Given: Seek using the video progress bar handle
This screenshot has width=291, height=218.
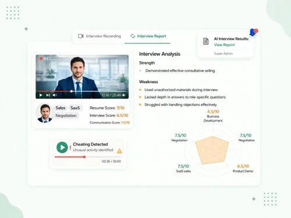Looking at the screenshot, I should tap(72, 91).
